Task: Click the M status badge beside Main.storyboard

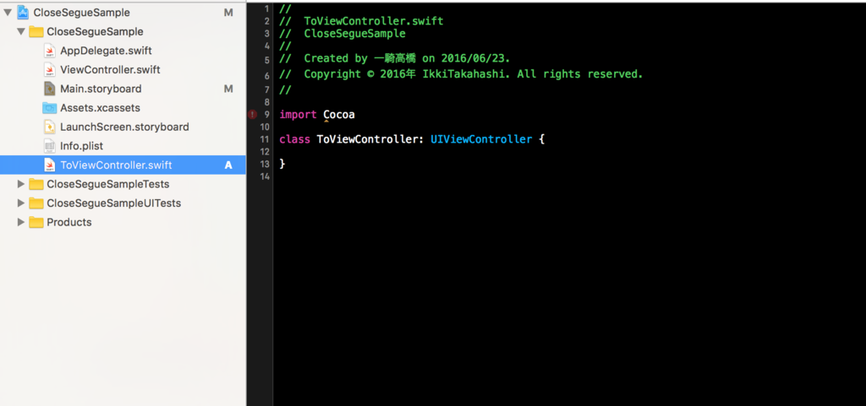Action: (x=228, y=89)
